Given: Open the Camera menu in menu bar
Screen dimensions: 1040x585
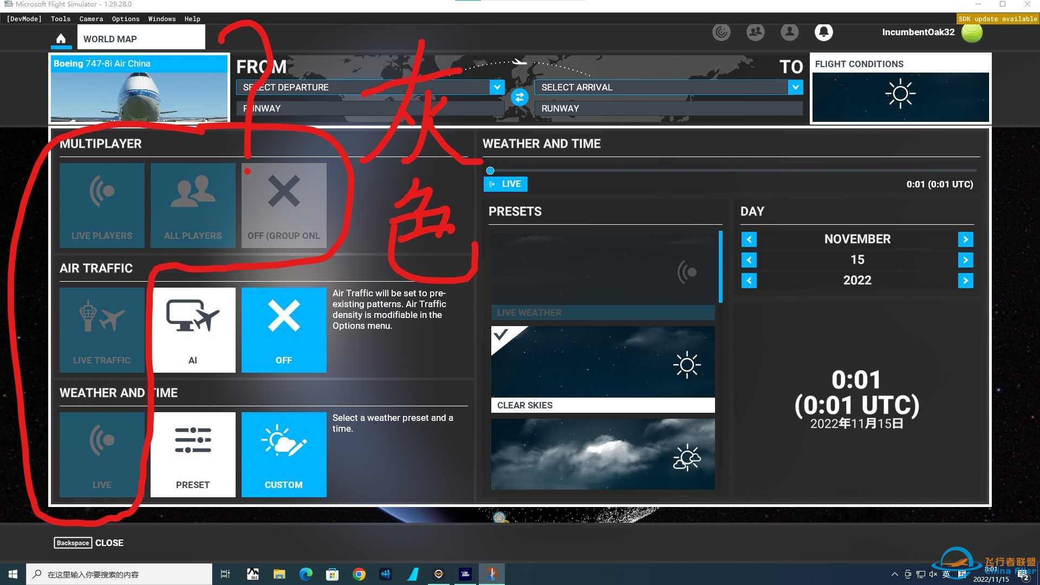Looking at the screenshot, I should point(90,18).
